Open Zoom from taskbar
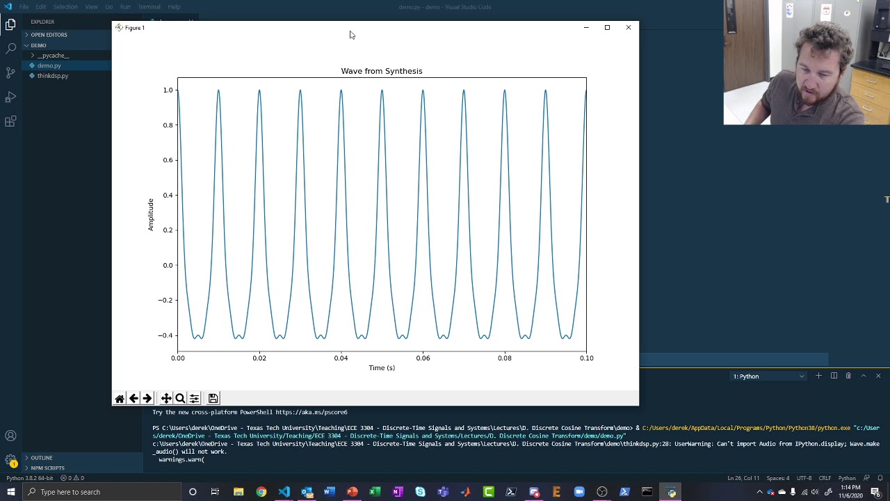 [x=579, y=492]
